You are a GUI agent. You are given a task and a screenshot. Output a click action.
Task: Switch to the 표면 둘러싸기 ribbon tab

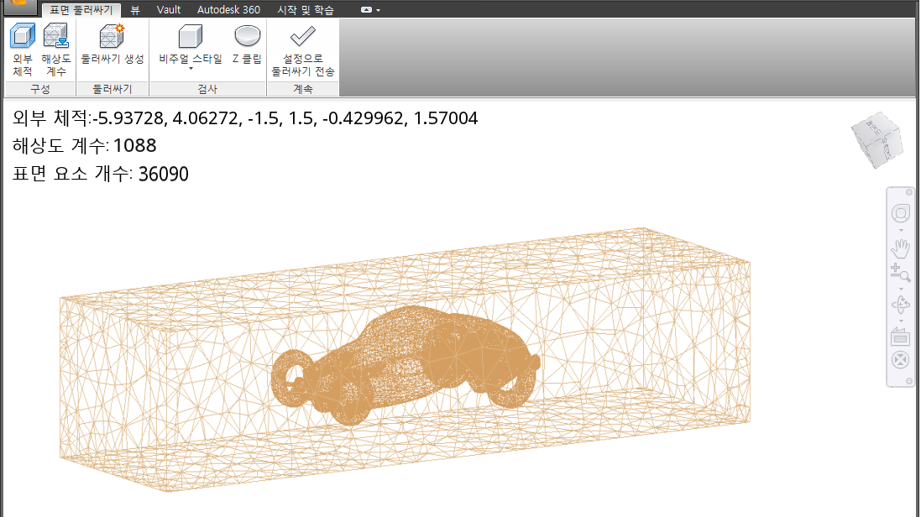coord(81,10)
